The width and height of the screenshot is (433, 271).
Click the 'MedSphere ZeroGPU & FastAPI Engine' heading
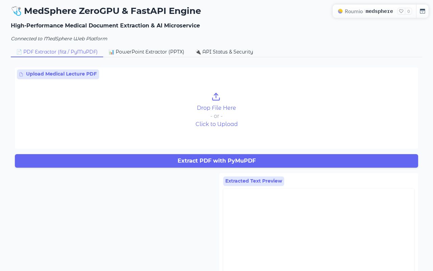pyautogui.click(x=112, y=11)
